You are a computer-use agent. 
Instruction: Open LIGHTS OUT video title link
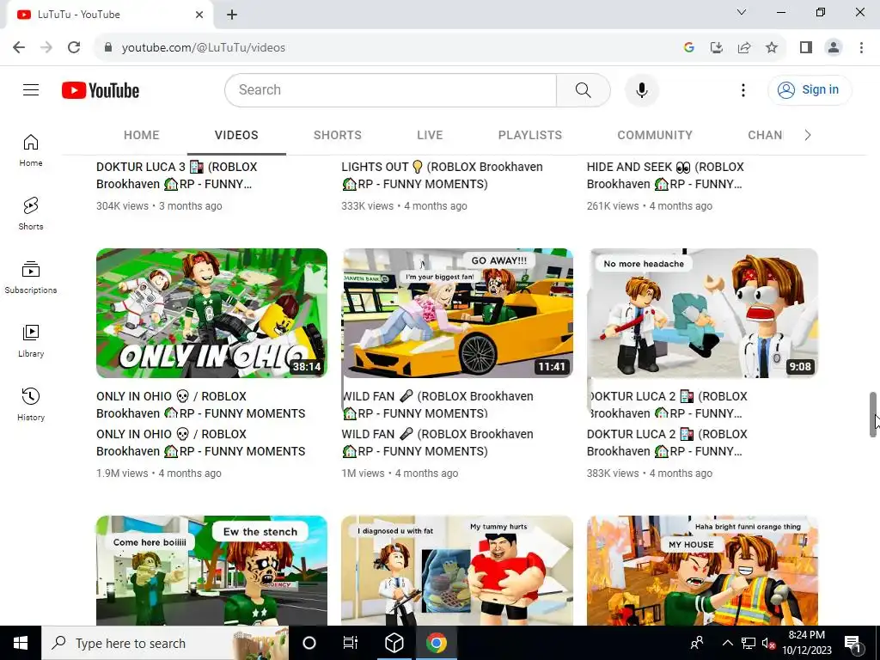click(x=443, y=175)
